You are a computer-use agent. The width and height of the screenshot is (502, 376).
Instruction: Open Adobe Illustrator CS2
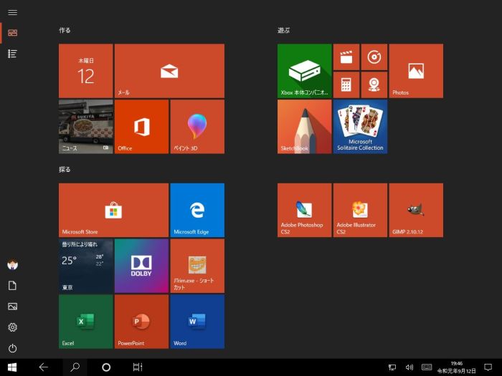[360, 210]
